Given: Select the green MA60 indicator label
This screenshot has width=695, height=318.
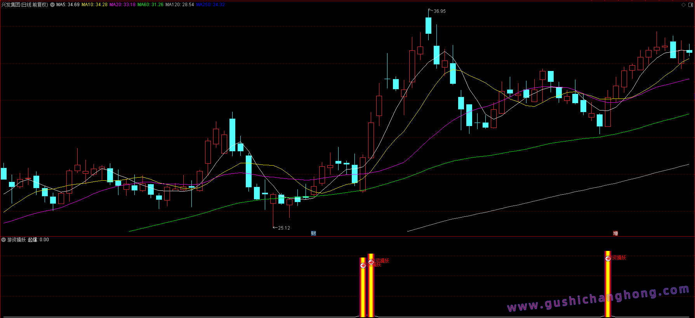Looking at the screenshot, I should coord(150,5).
